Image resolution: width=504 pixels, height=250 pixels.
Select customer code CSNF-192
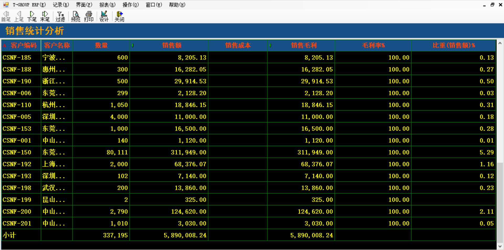(x=17, y=164)
